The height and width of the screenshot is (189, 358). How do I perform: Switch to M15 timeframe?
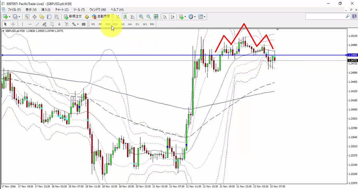pyautogui.click(x=108, y=24)
